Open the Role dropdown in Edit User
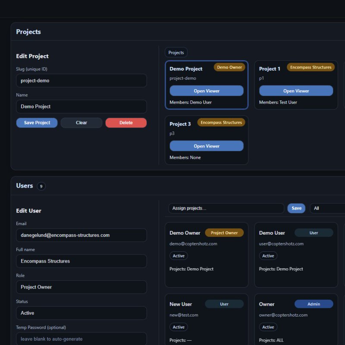This screenshot has width=345, height=345. point(81,287)
